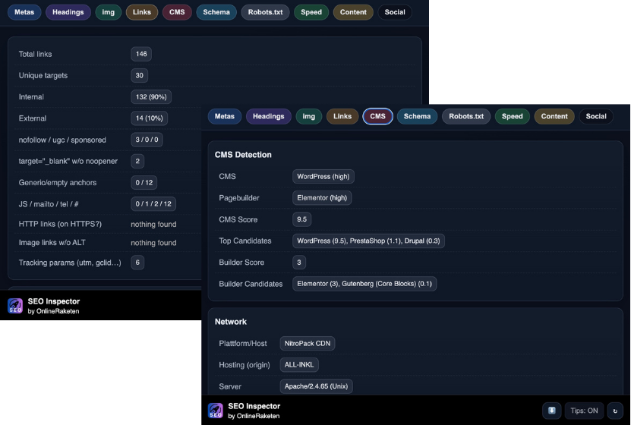Switch to Robots.txt tab in the front window
The width and height of the screenshot is (631, 425).
pyautogui.click(x=466, y=116)
